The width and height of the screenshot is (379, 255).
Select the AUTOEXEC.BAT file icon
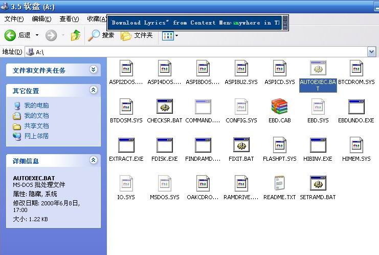point(318,68)
